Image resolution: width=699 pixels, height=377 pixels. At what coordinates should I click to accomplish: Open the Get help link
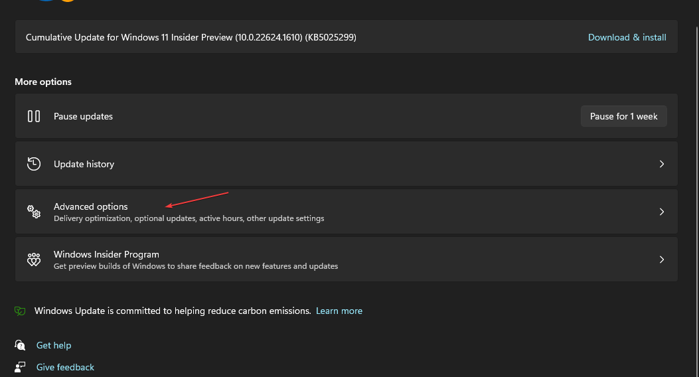point(54,345)
